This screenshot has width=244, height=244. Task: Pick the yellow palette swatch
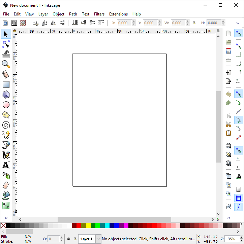(88, 225)
